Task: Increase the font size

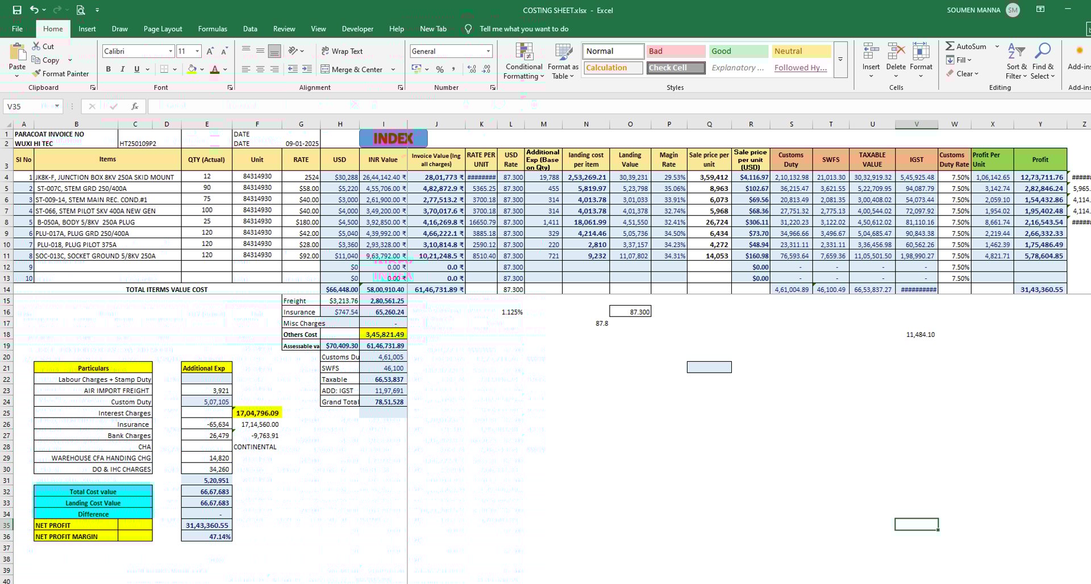Action: click(210, 51)
